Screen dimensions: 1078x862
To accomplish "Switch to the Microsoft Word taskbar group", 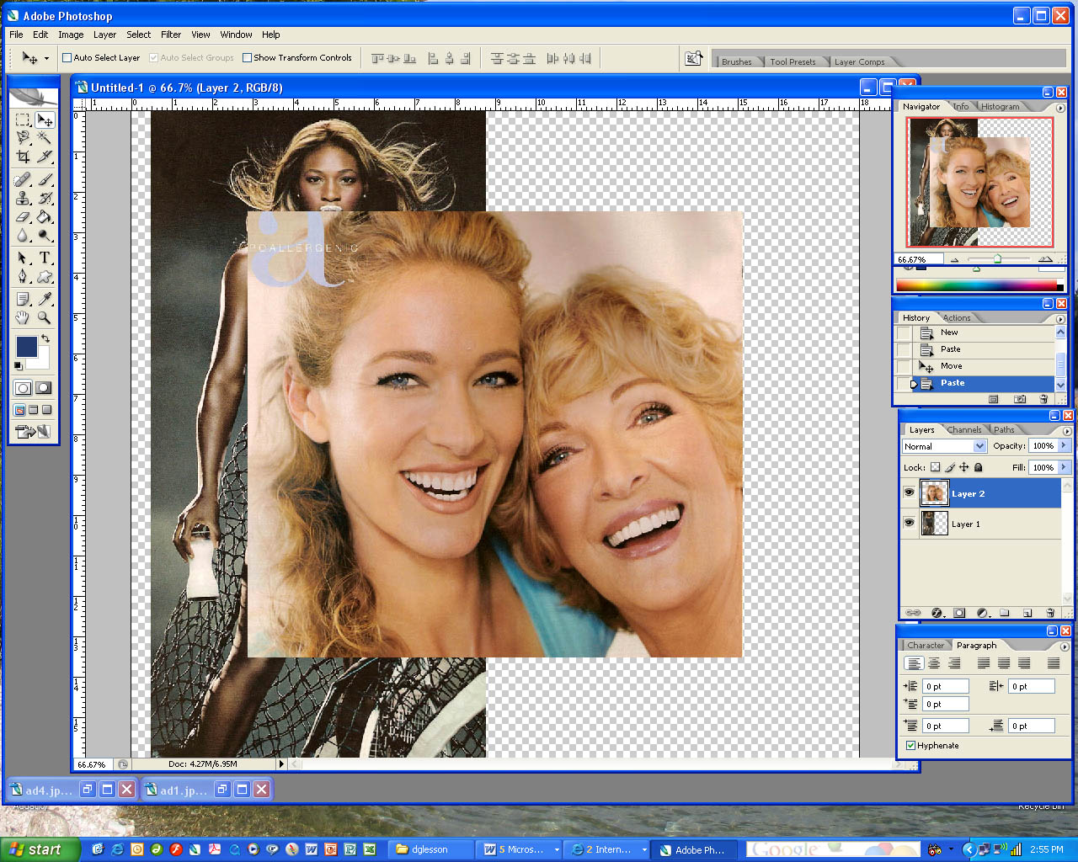I will (519, 849).
